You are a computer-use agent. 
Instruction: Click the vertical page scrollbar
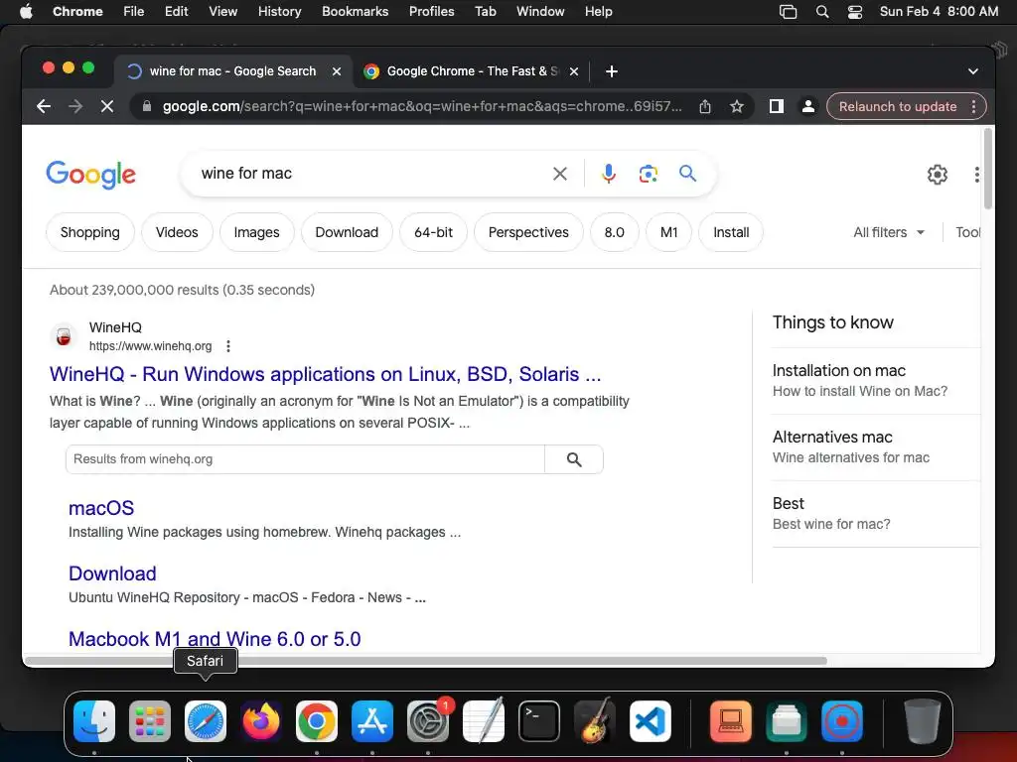(x=988, y=169)
